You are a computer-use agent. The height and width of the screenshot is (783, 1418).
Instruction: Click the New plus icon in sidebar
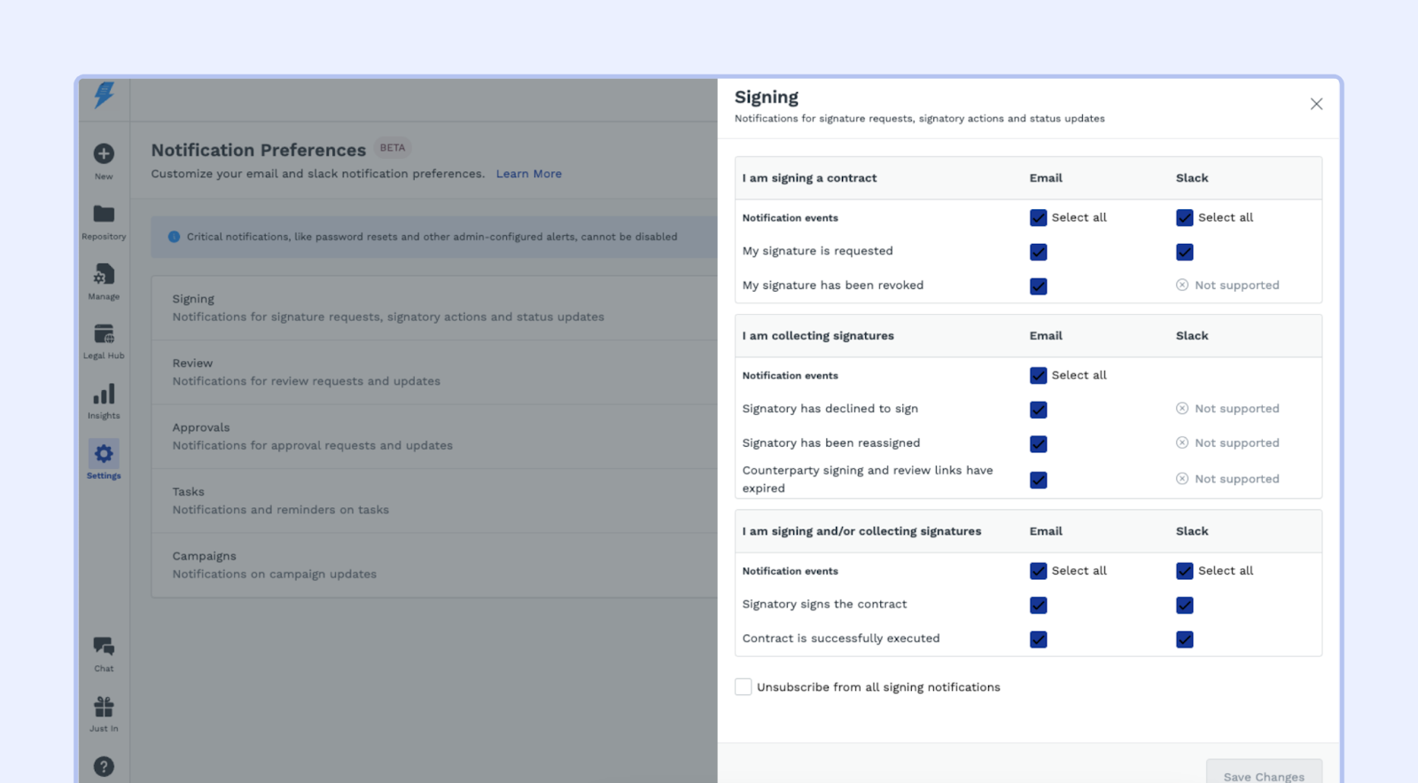(104, 154)
